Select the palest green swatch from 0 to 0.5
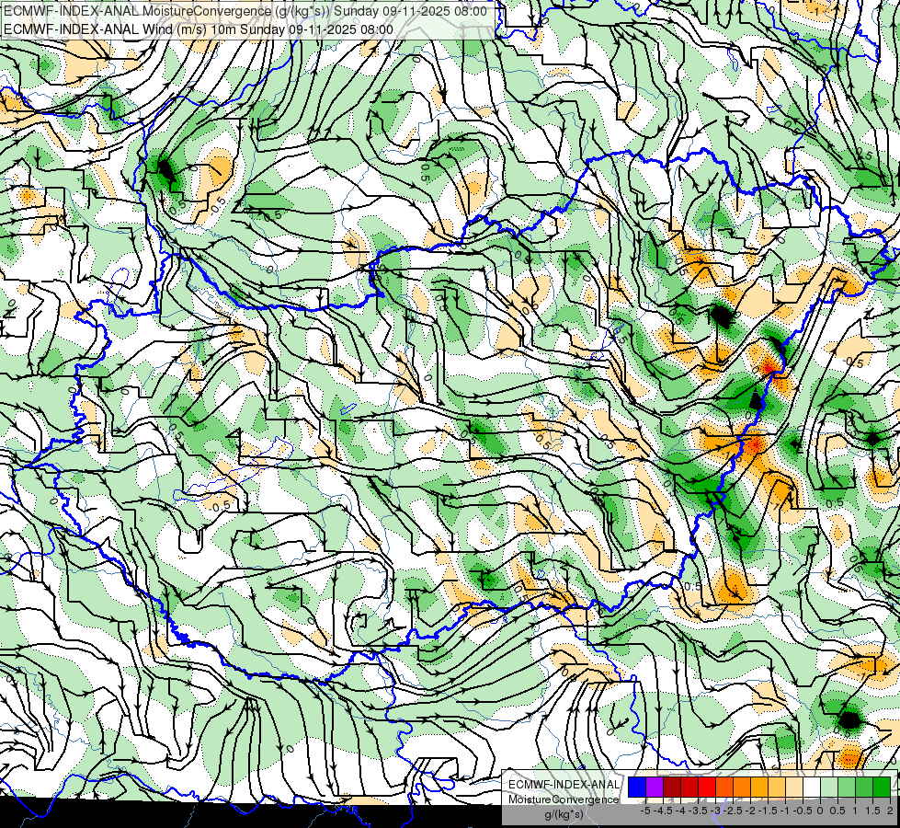900x828 pixels. point(829,787)
